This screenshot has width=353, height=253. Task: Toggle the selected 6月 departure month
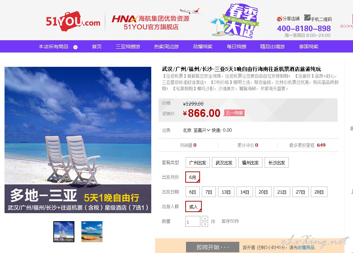point(193,177)
